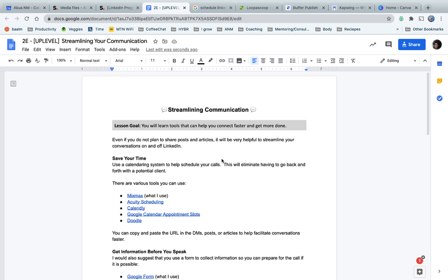Screen dimensions: 448x280
Task: Open comment history icon
Action: coord(388,44)
